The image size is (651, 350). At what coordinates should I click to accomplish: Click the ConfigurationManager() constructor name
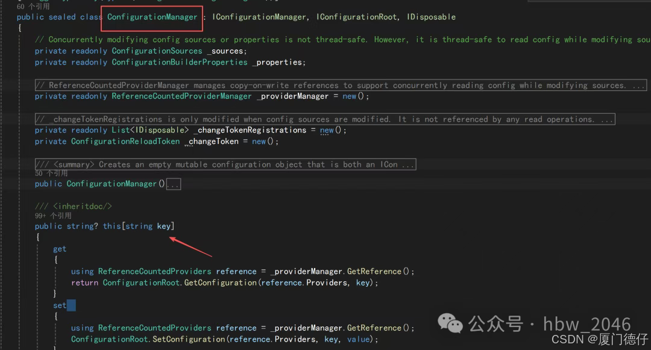[x=112, y=184]
